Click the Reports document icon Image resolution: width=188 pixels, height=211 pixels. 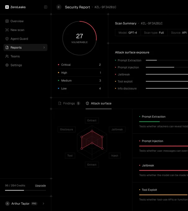pyautogui.click(x=7, y=47)
